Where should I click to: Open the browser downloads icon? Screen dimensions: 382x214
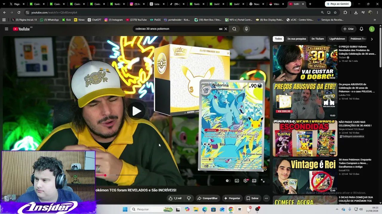[356, 12]
